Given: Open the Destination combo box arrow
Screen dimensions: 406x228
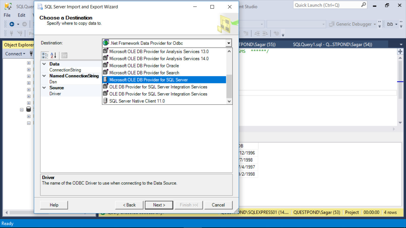Looking at the screenshot, I should (229, 43).
